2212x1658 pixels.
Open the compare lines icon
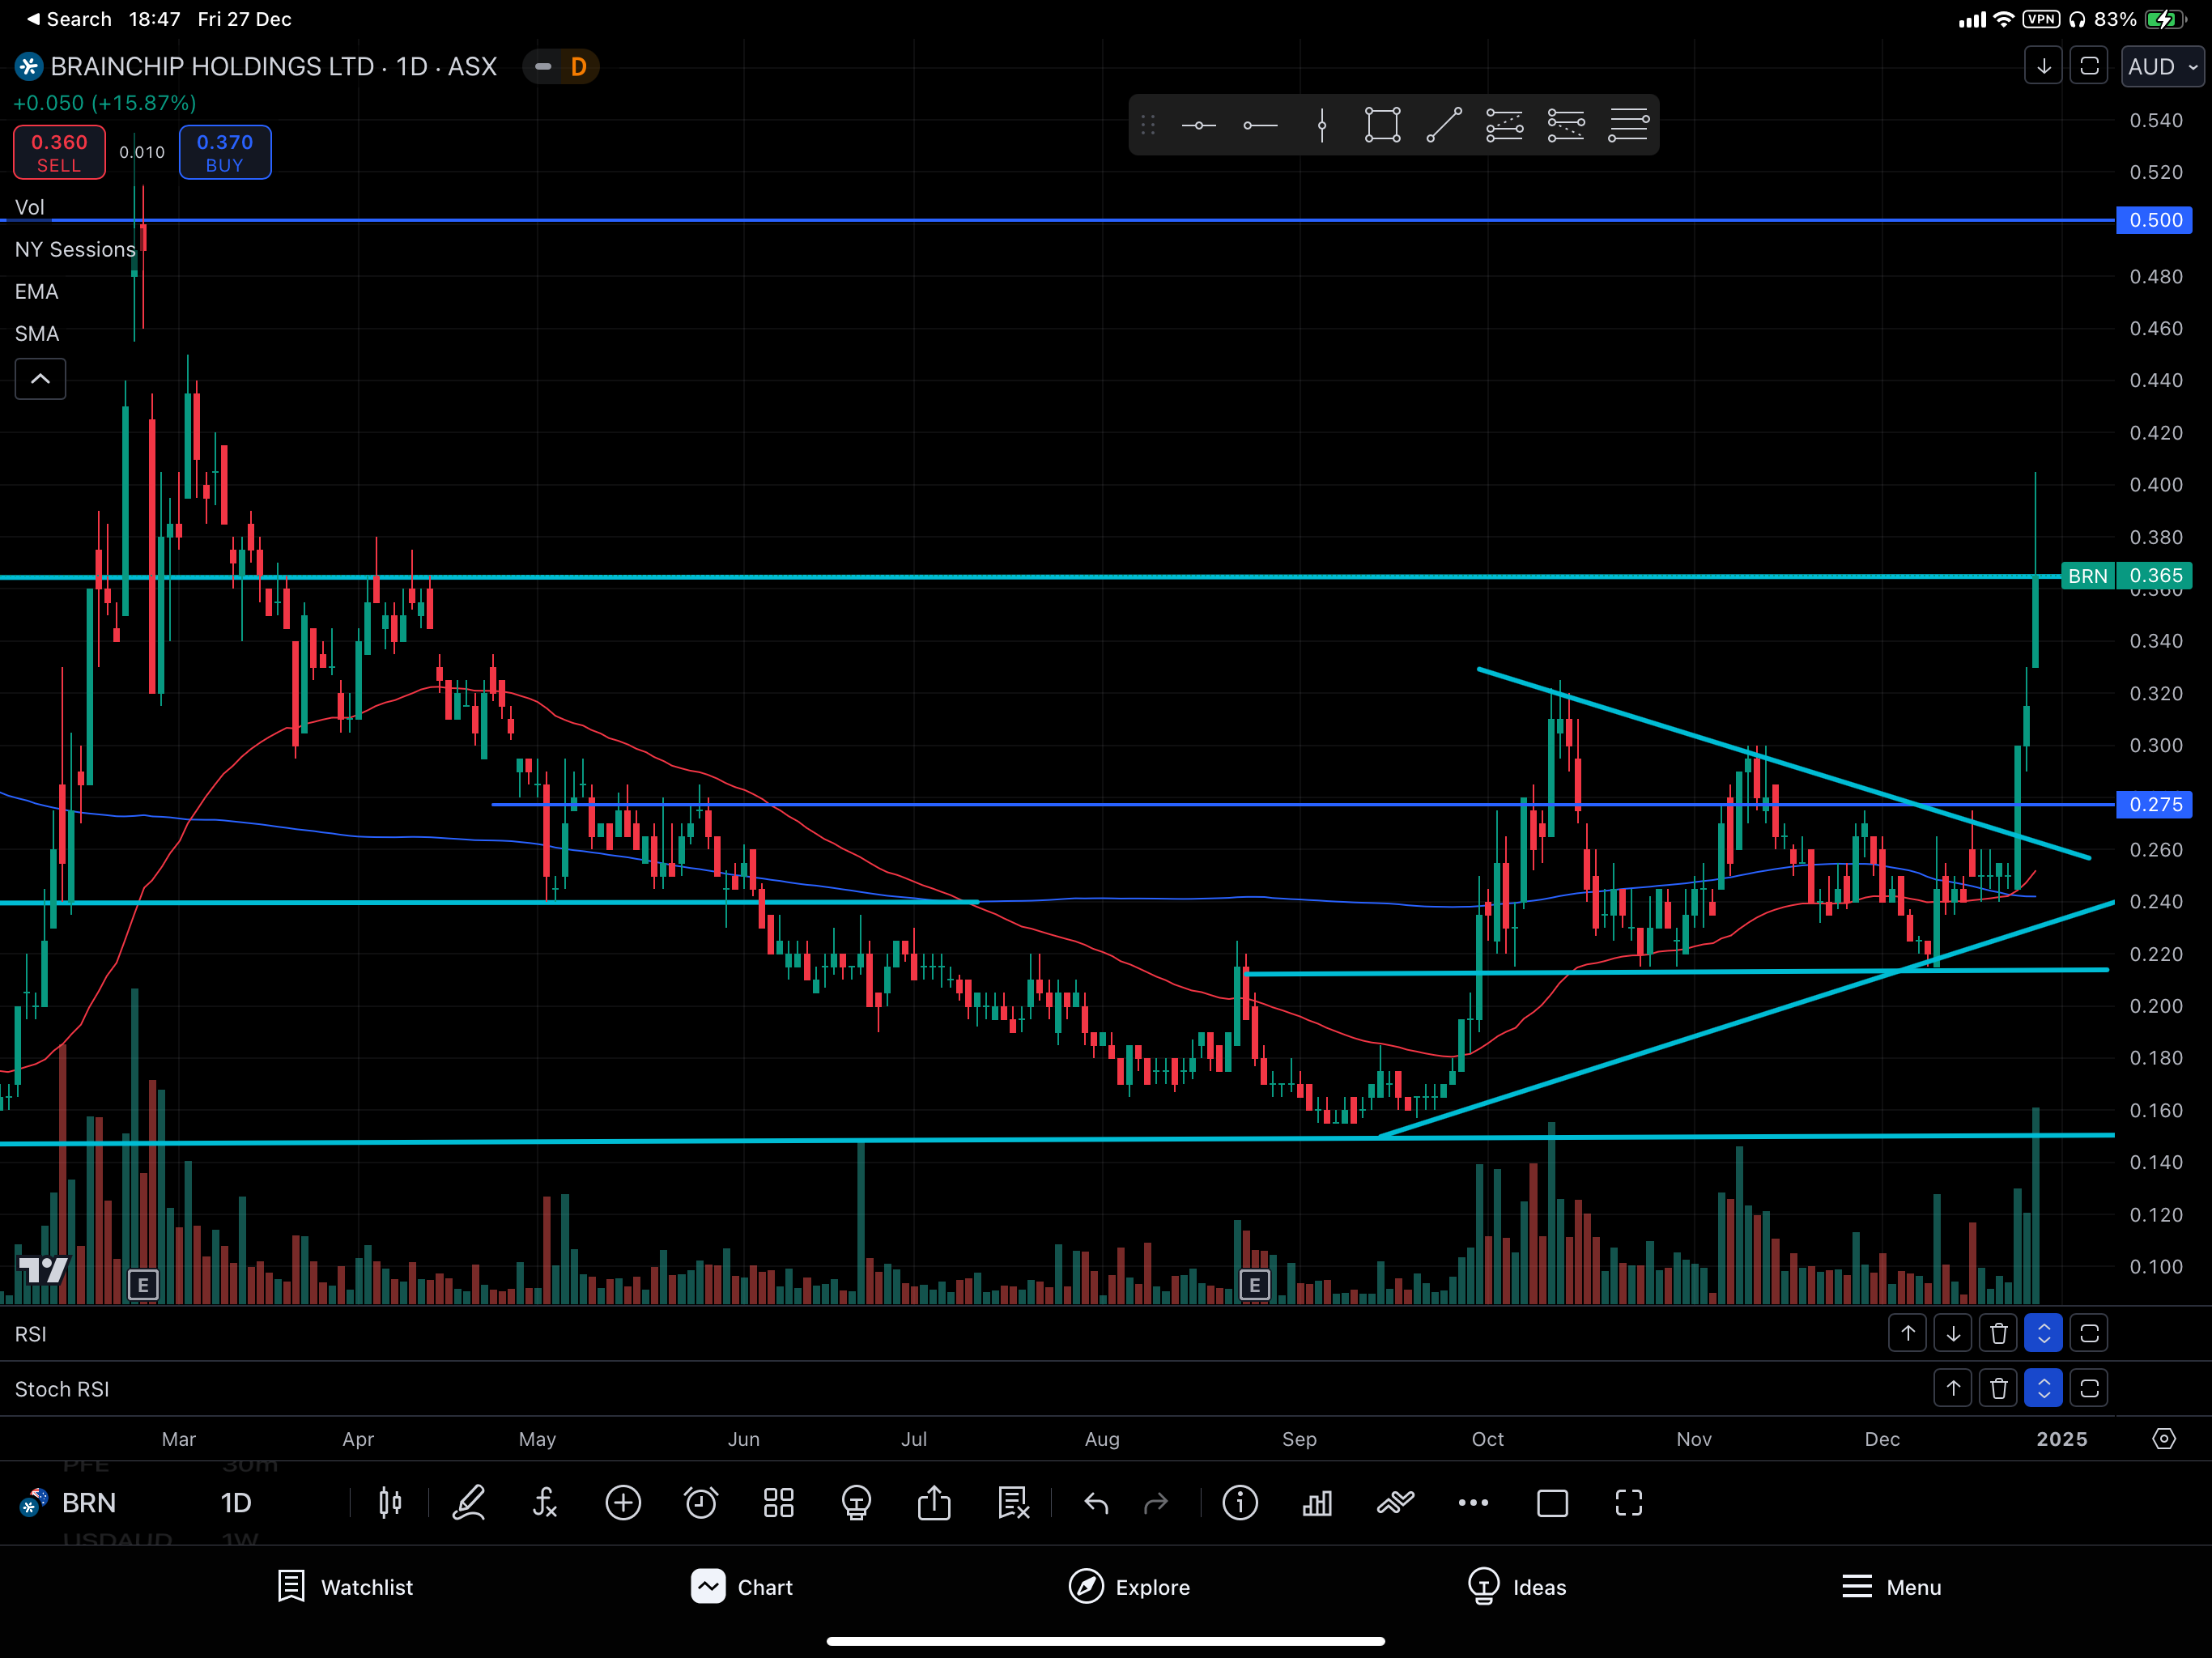click(1395, 1502)
